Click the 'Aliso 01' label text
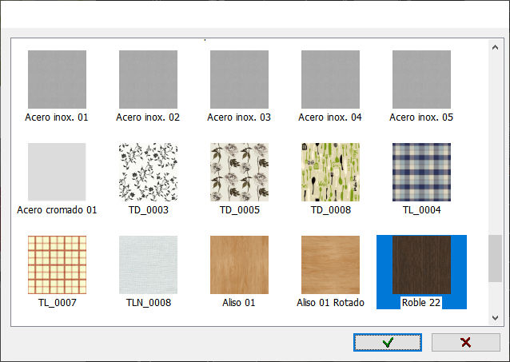This screenshot has width=510, height=362. point(239,303)
